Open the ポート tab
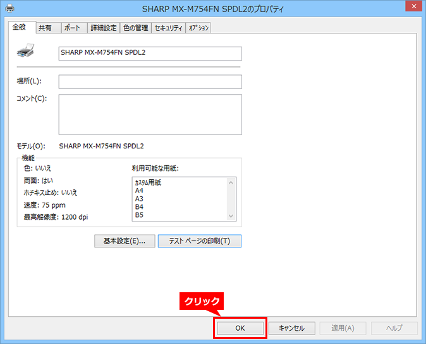The height and width of the screenshot is (344, 426). click(x=74, y=28)
